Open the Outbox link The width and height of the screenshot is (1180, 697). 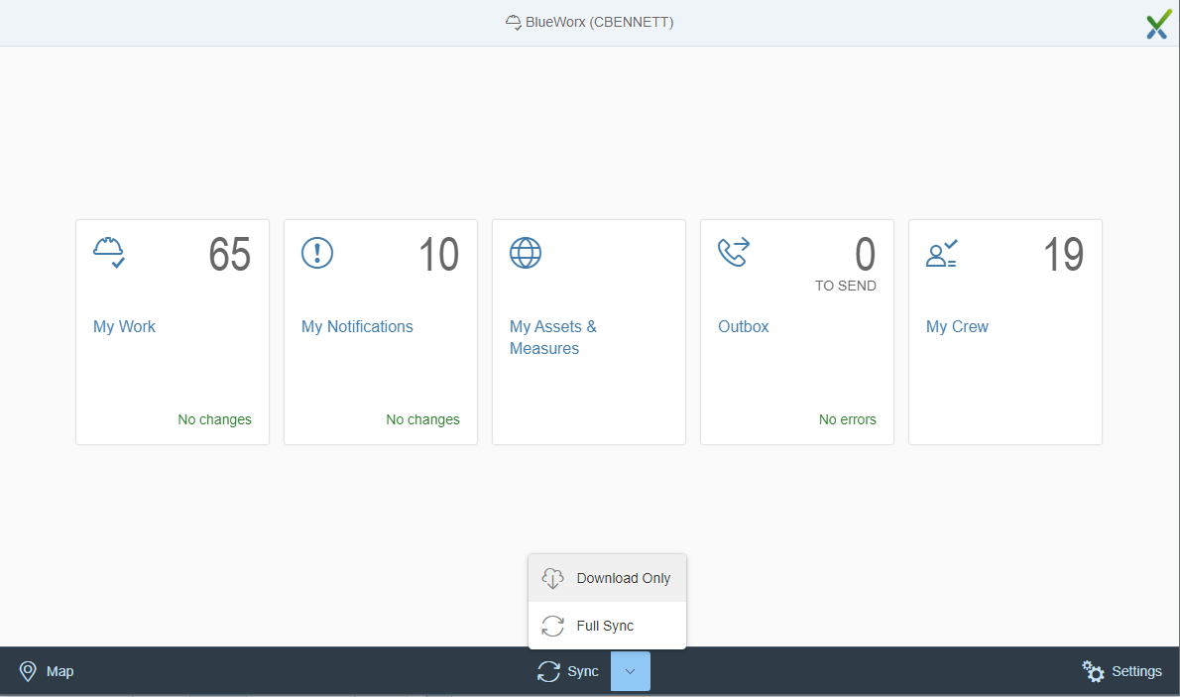pos(744,326)
